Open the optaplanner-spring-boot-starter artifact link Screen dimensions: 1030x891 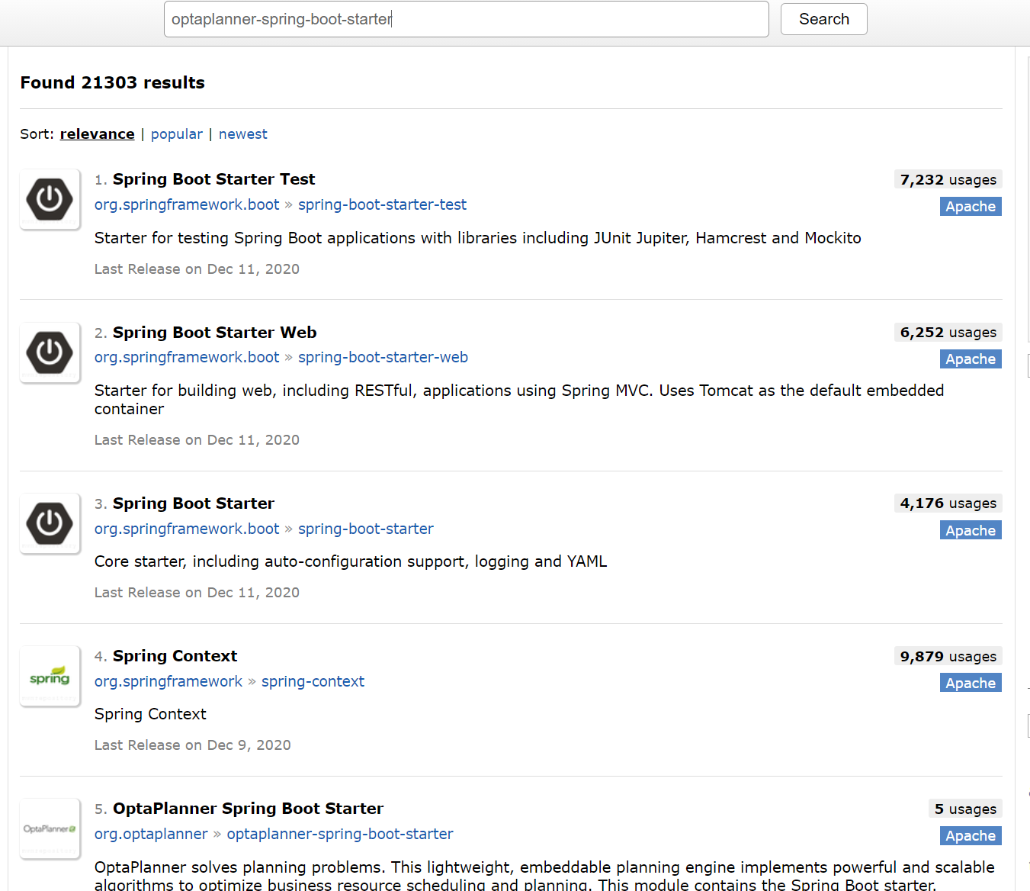(340, 834)
